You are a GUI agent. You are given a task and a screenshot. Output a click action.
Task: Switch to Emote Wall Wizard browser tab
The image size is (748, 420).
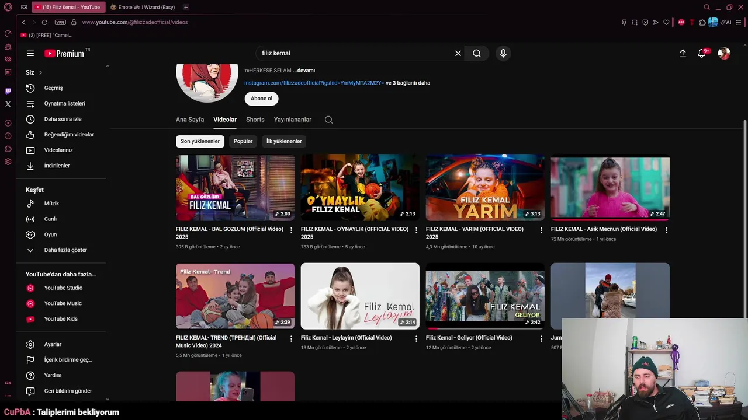[x=143, y=7]
